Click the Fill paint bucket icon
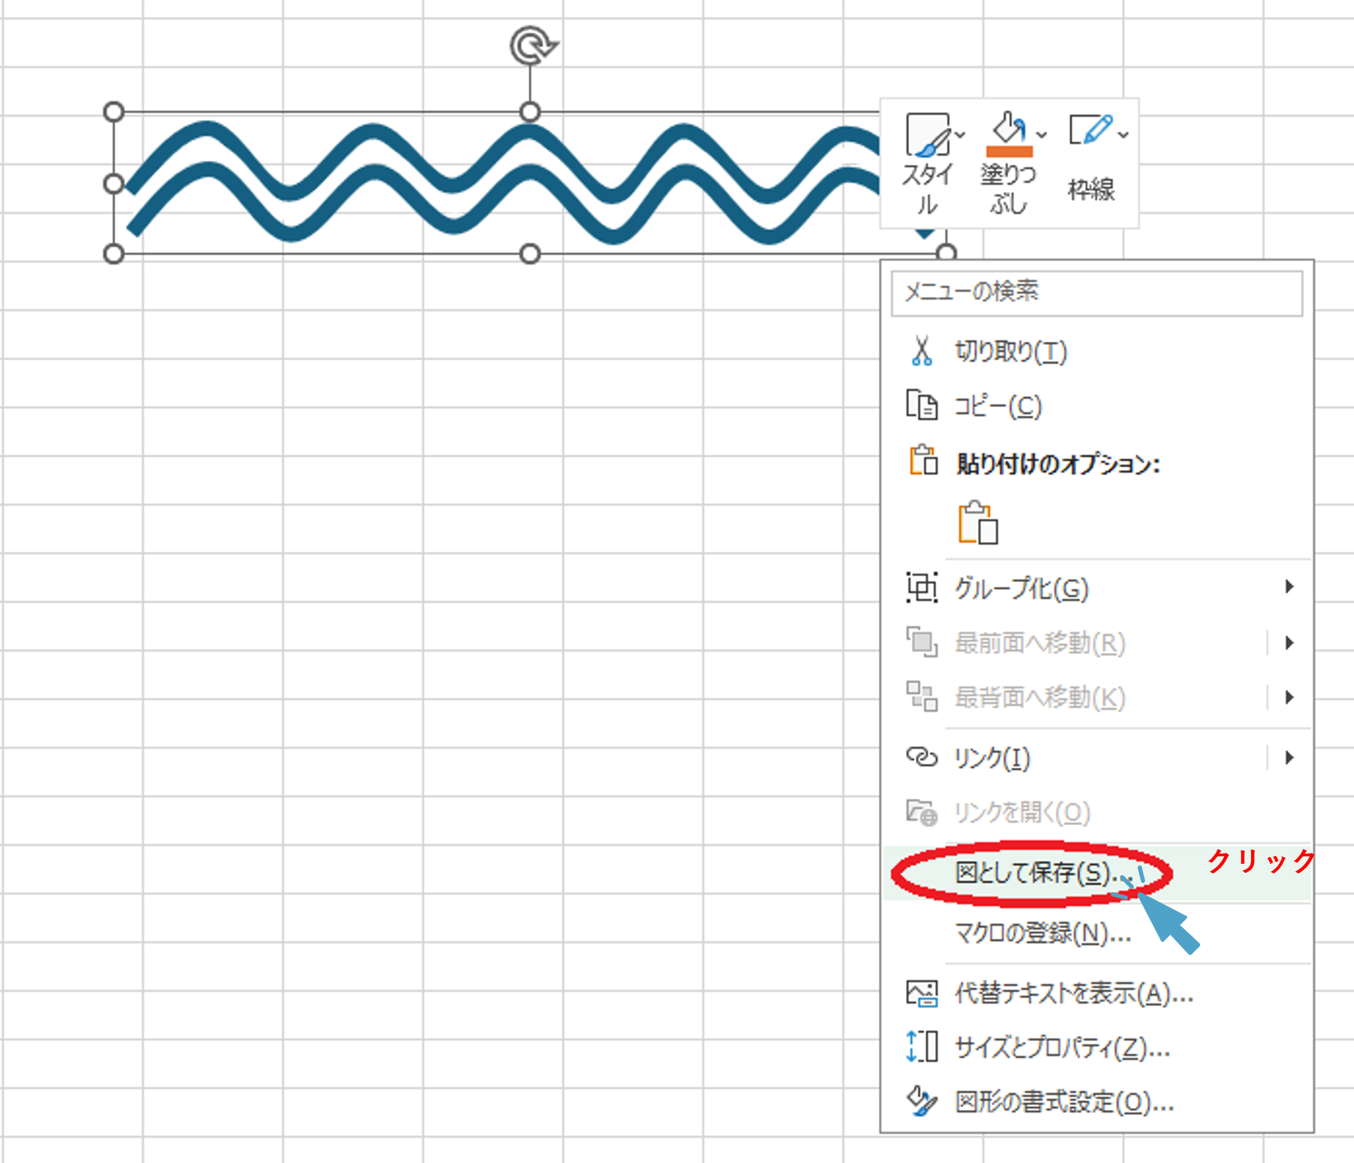Screen dimensions: 1354x1163 (x=1008, y=127)
